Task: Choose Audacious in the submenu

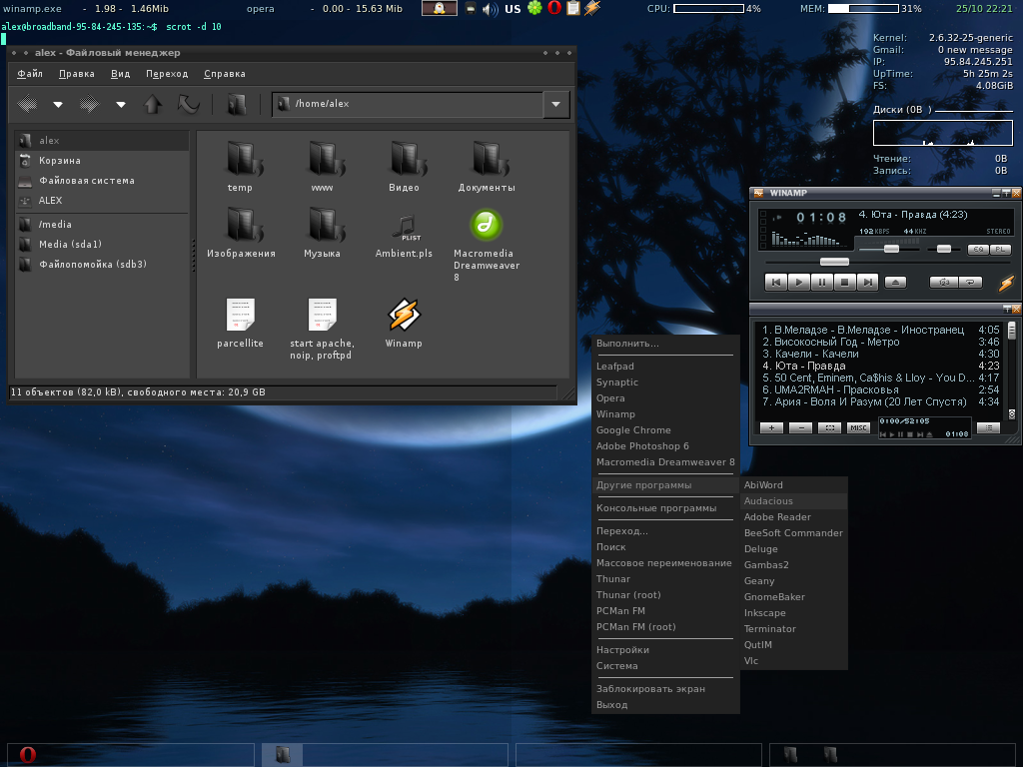Action: coord(793,501)
